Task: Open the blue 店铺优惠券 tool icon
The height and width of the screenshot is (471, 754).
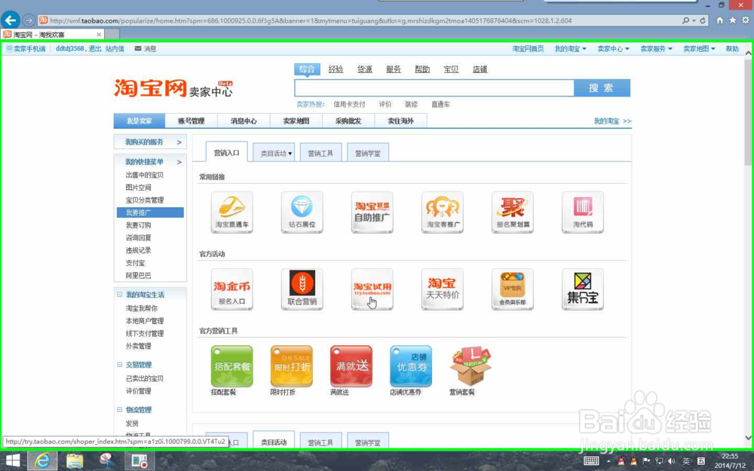Action: pos(411,366)
